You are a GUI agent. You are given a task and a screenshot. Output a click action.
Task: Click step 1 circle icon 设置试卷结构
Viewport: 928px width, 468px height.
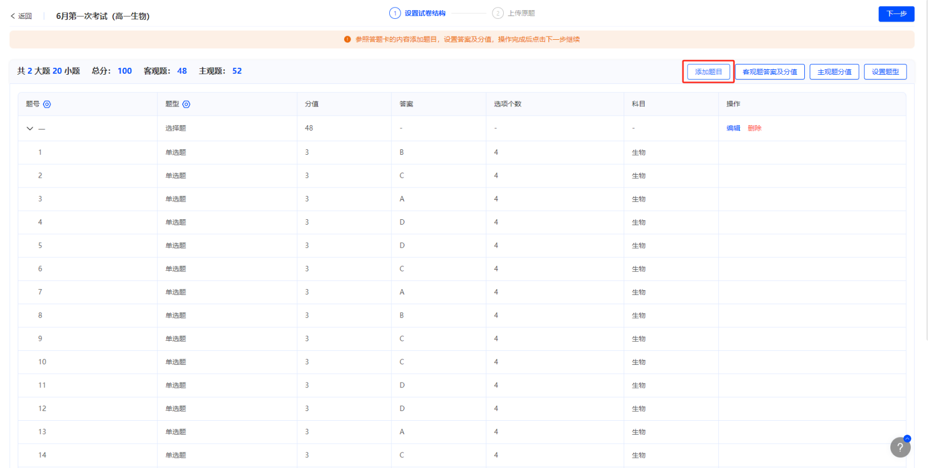[x=395, y=13]
